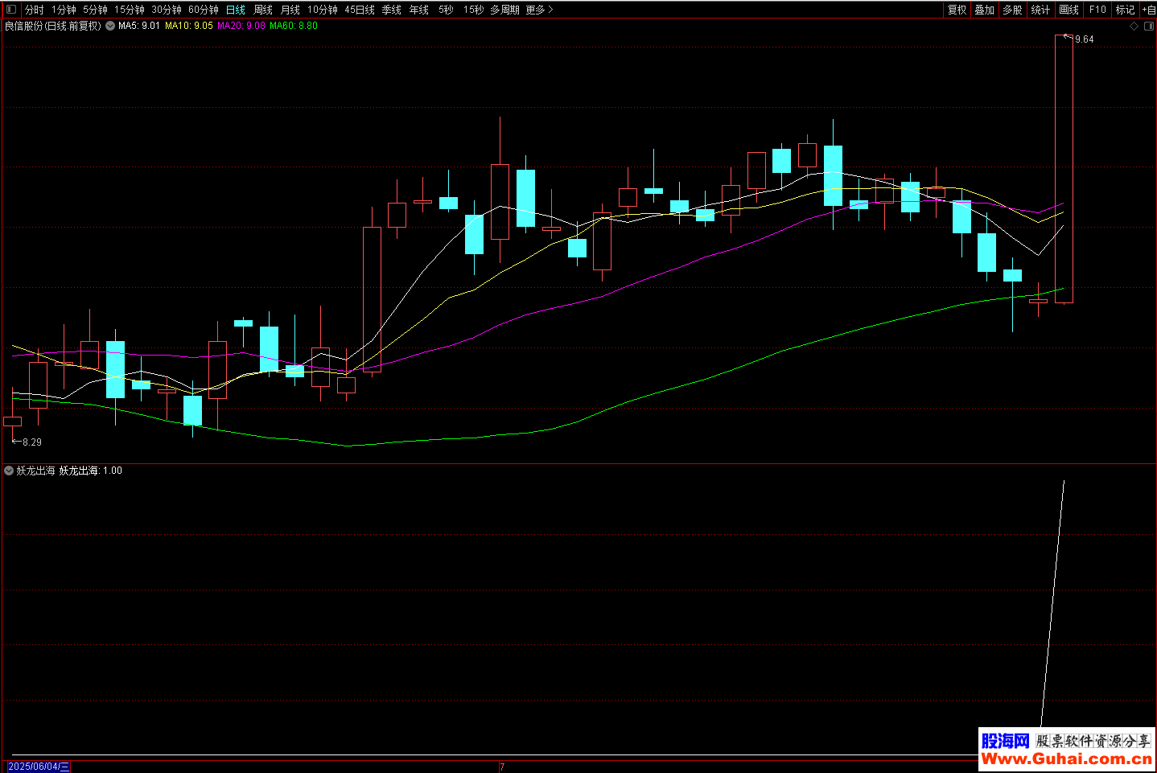Image resolution: width=1157 pixels, height=773 pixels.
Task: Select 周线 weekly period tab
Action: point(263,10)
